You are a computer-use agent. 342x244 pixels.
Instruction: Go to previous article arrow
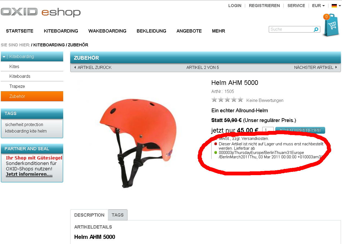tap(75, 67)
